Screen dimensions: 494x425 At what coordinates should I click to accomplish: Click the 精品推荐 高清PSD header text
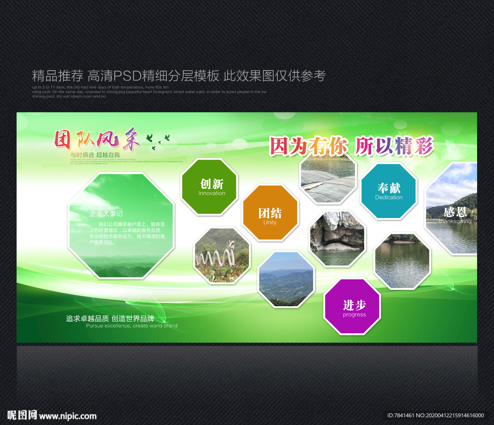(178, 76)
